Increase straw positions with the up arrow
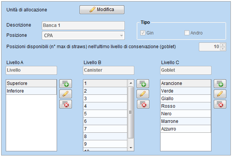 tap(222, 45)
